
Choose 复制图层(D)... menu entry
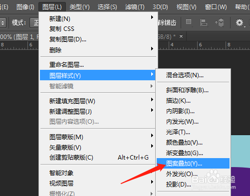pos(98,39)
